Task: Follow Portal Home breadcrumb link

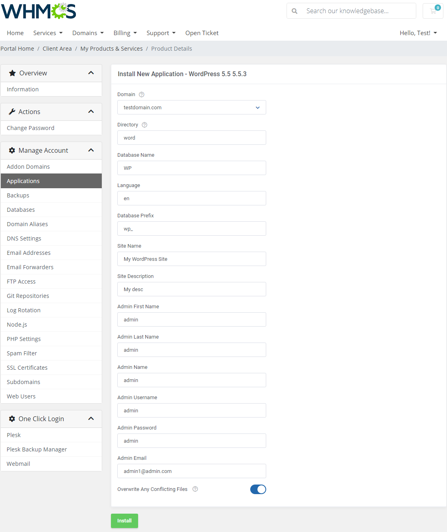Action: point(17,49)
